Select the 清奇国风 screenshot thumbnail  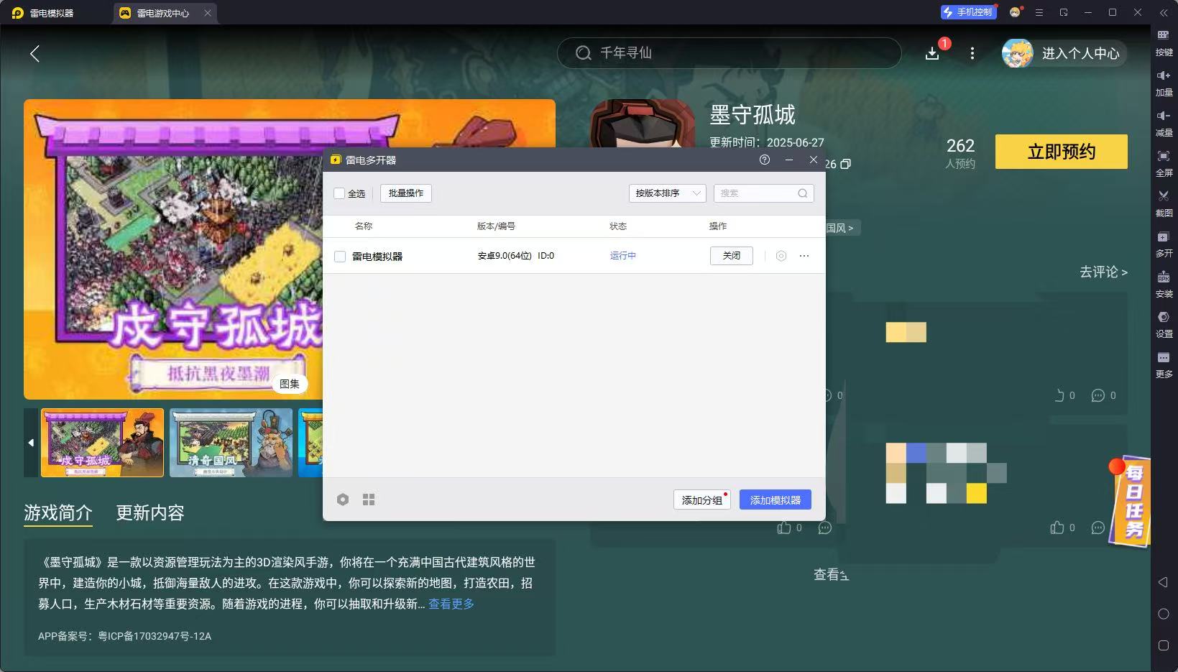click(x=231, y=443)
